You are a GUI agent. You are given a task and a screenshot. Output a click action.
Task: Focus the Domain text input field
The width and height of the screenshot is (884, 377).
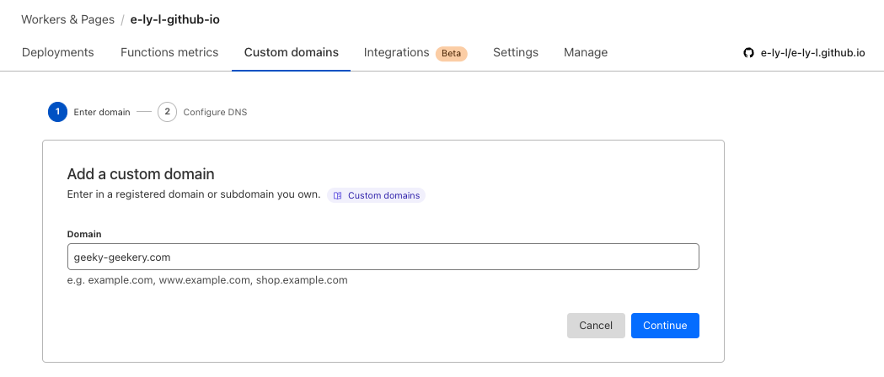coord(383,257)
